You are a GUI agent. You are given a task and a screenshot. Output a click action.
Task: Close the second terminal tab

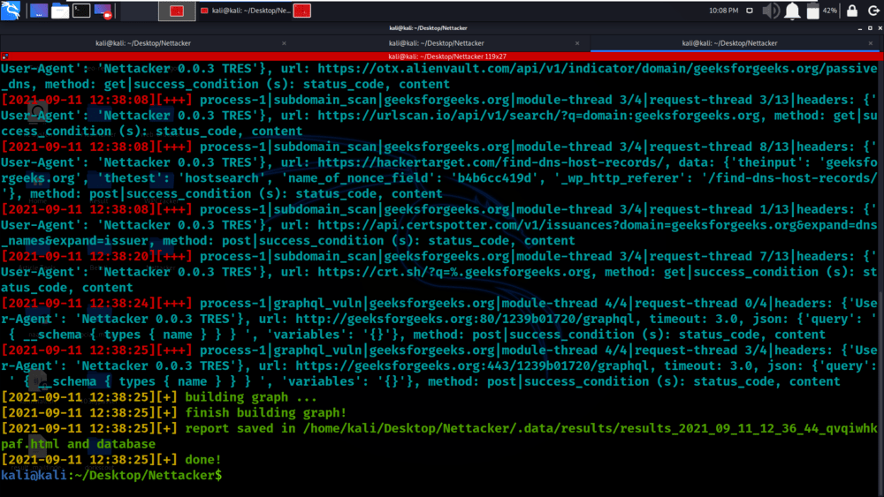pos(576,43)
